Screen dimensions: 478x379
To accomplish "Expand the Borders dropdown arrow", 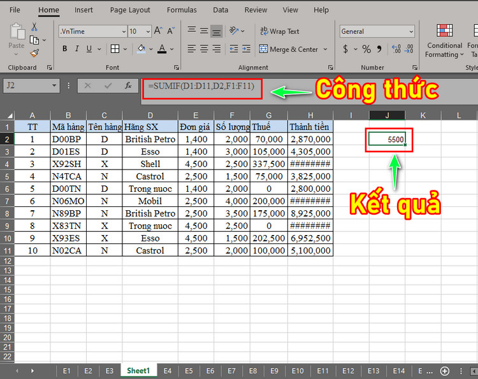I will coord(125,49).
